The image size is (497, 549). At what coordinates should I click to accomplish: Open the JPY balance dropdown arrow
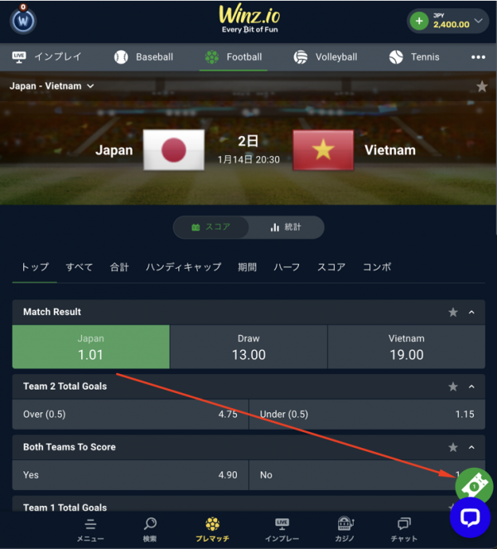pyautogui.click(x=478, y=21)
